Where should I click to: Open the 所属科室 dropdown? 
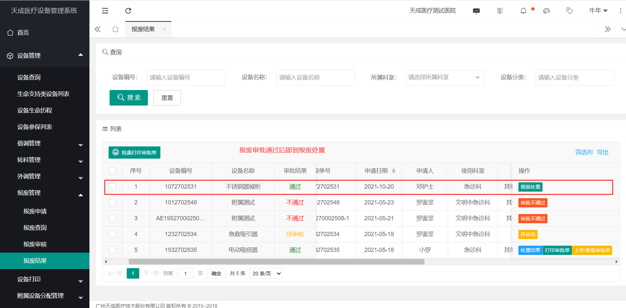(x=445, y=77)
